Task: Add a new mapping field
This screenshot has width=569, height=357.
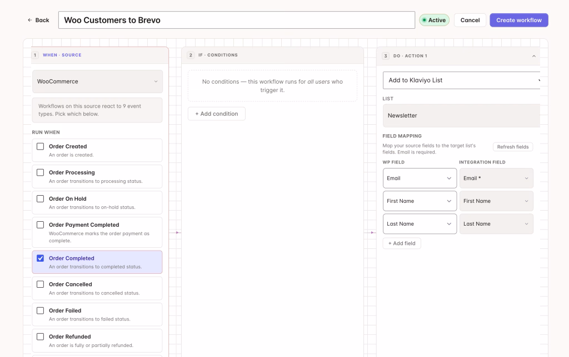Action: (x=402, y=243)
